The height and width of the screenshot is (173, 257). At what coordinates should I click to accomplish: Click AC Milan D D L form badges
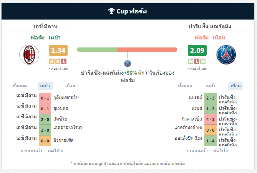point(58,61)
